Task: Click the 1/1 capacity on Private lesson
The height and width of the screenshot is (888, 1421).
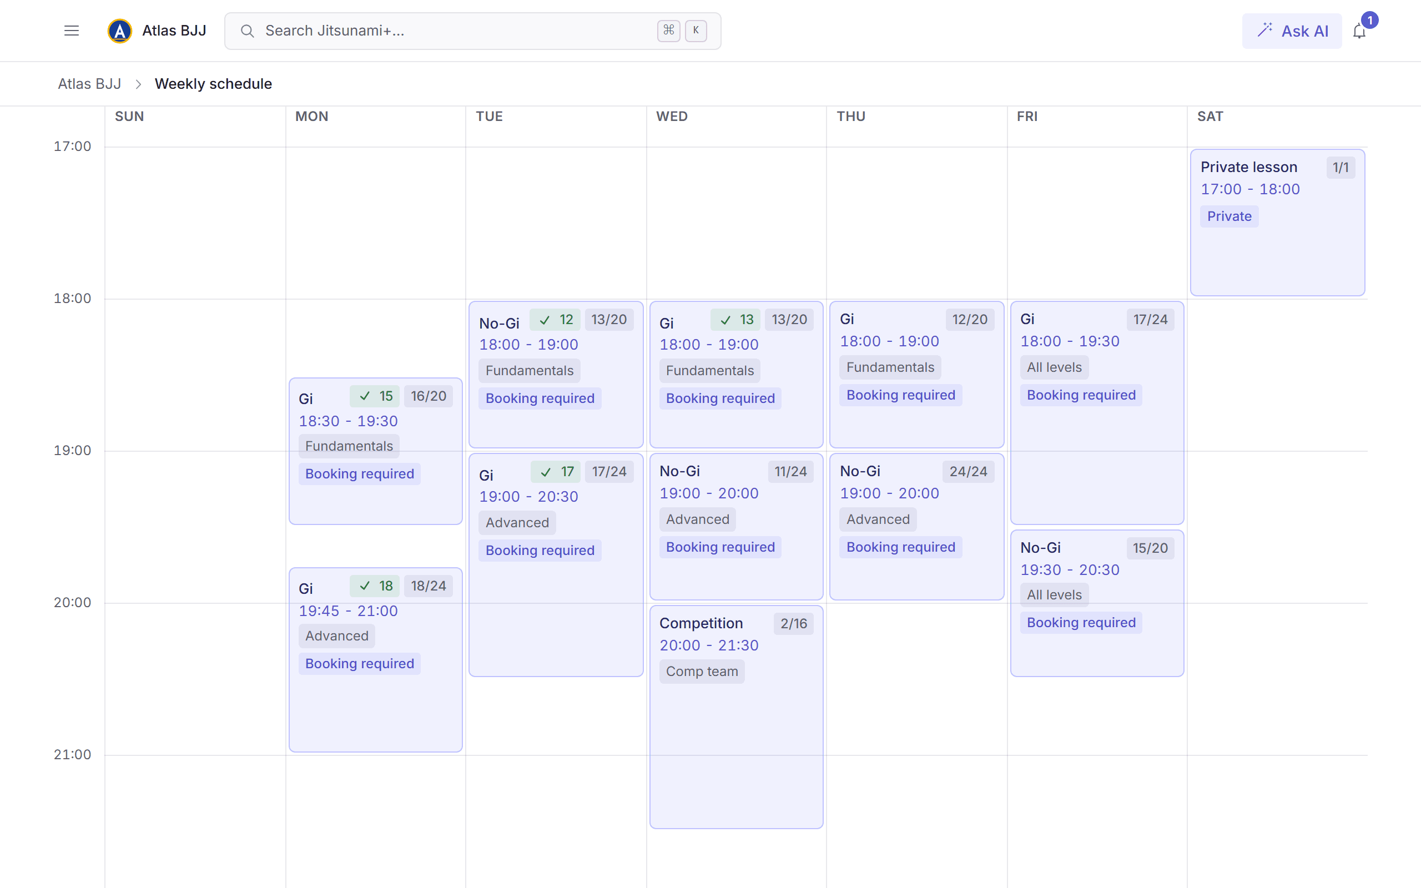Action: click(x=1341, y=168)
